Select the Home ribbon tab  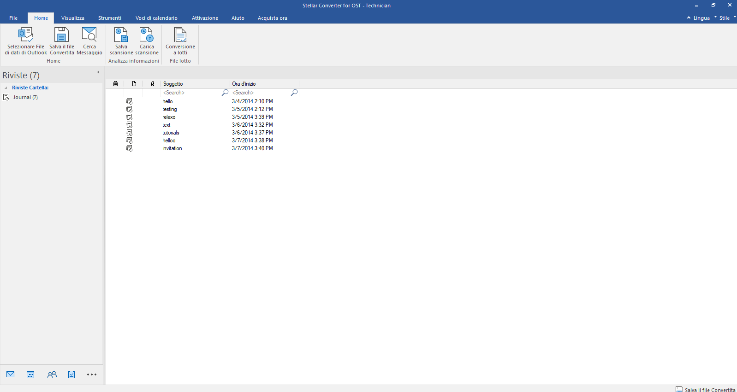click(41, 18)
